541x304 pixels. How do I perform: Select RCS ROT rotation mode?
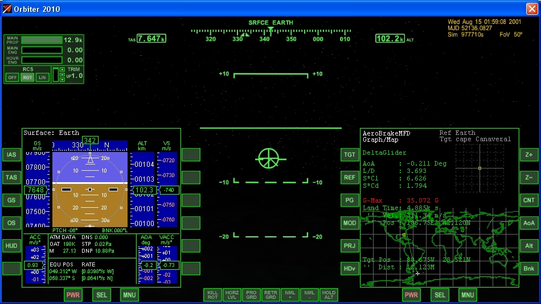coord(27,77)
